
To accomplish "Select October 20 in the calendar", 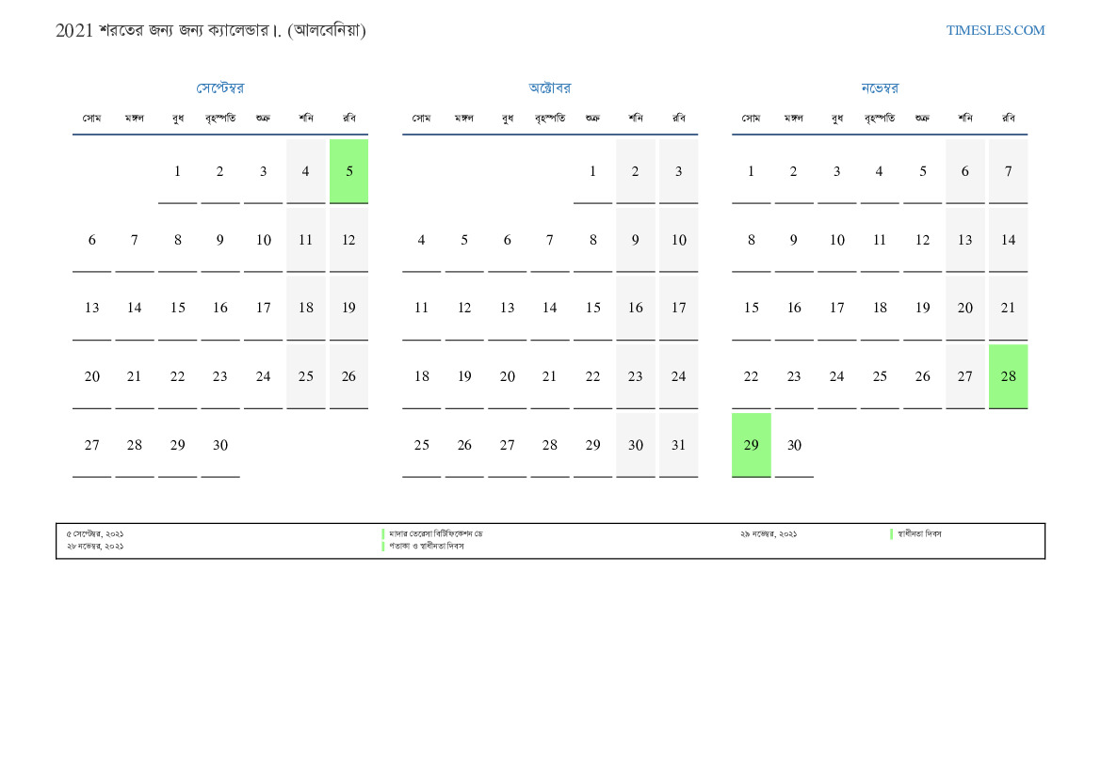I will coord(507,376).
